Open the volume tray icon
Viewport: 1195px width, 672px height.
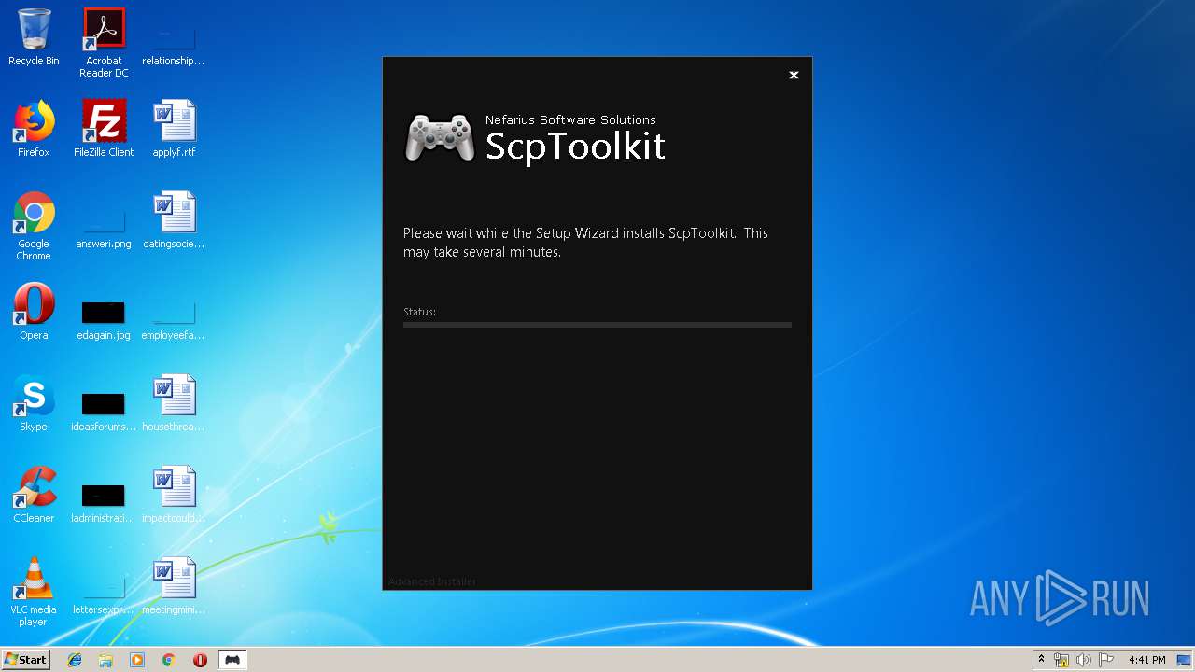coord(1084,660)
